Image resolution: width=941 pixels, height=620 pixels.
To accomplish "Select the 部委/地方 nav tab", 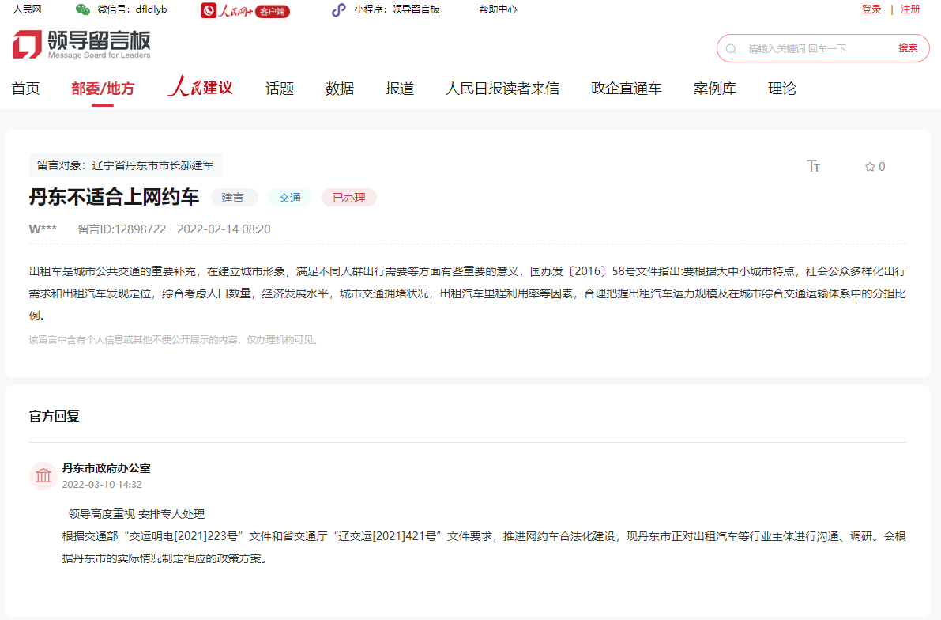I will (103, 89).
